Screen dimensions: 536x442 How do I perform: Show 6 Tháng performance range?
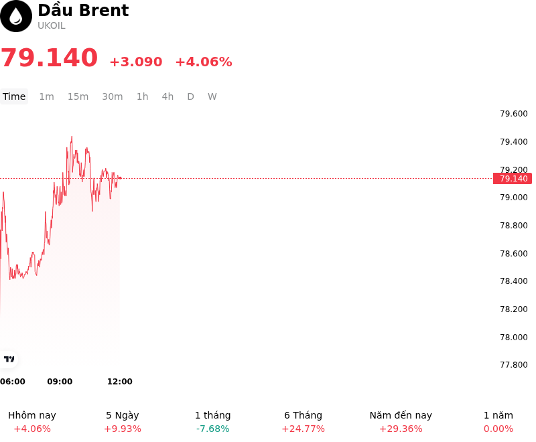tap(304, 422)
